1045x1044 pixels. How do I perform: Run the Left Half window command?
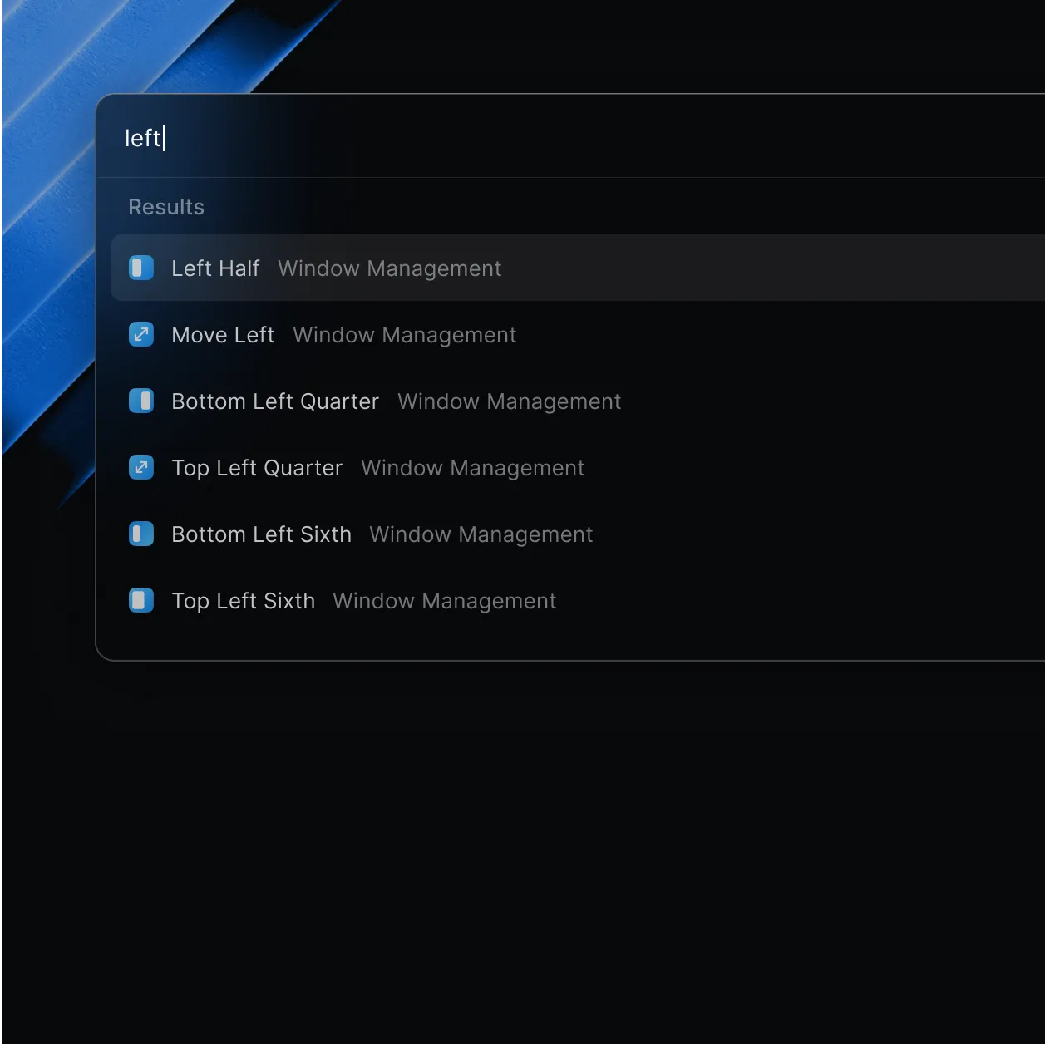tap(215, 268)
